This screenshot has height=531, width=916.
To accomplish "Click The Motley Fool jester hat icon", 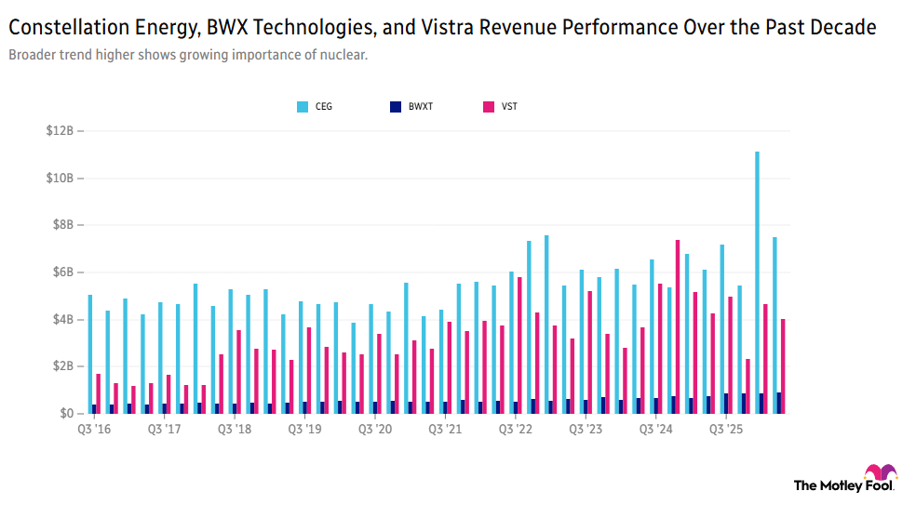I will pyautogui.click(x=881, y=471).
